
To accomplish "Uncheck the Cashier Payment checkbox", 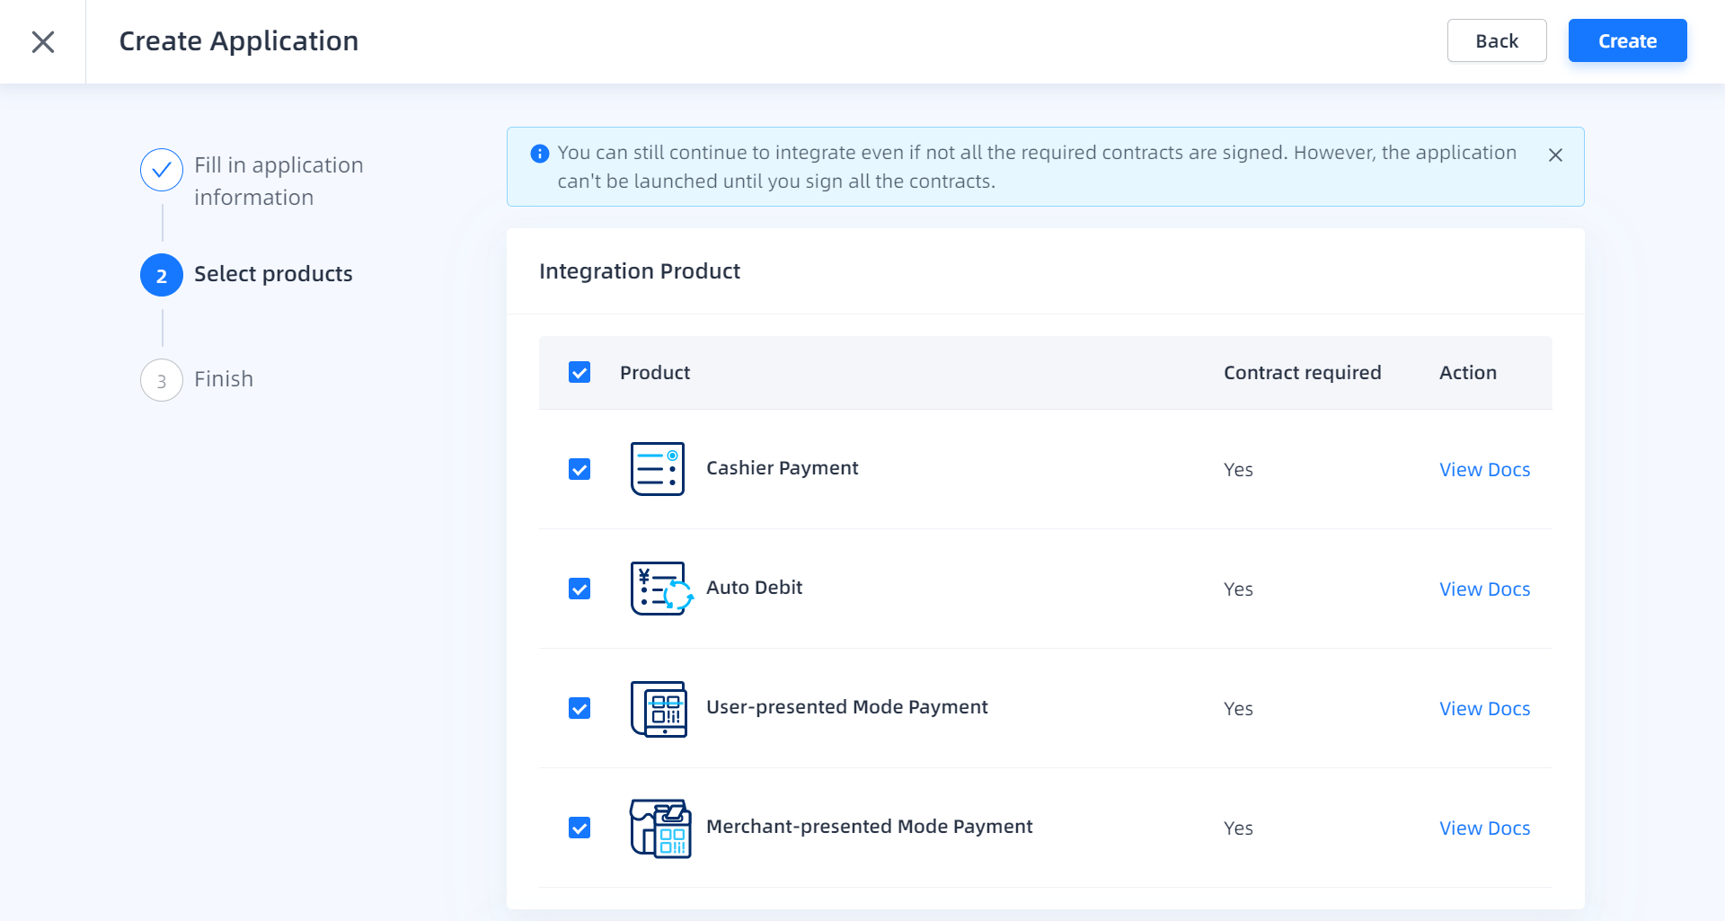I will pyautogui.click(x=579, y=468).
